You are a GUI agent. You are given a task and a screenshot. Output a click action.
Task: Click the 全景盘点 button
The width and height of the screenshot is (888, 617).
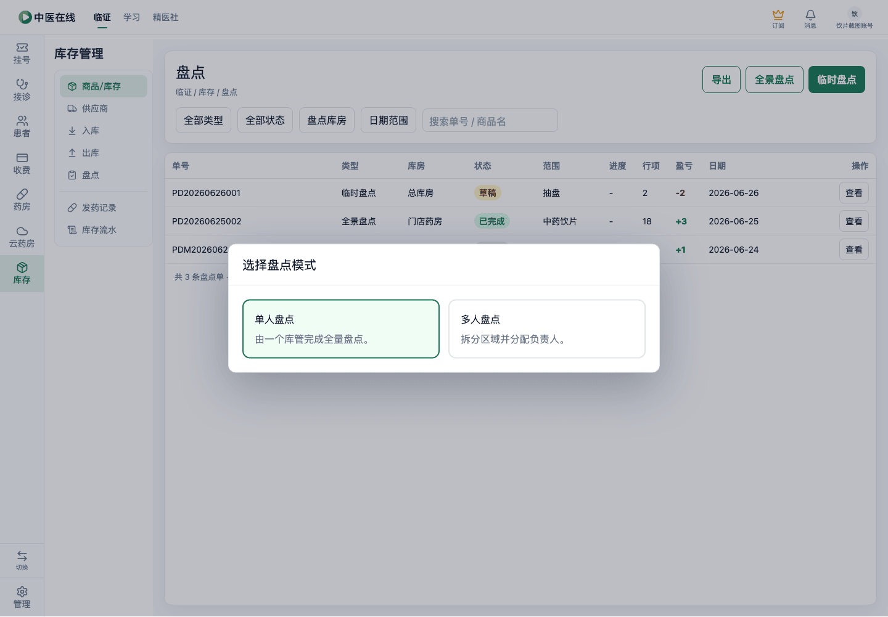pos(775,80)
